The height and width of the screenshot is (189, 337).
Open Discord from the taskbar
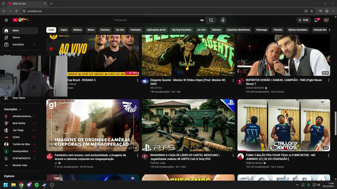pyautogui.click(x=29, y=185)
